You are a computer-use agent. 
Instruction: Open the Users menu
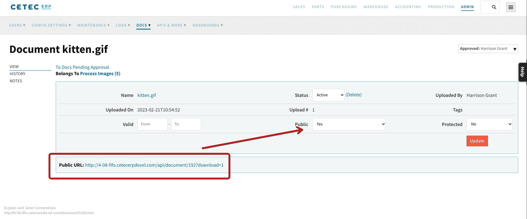pyautogui.click(x=17, y=25)
